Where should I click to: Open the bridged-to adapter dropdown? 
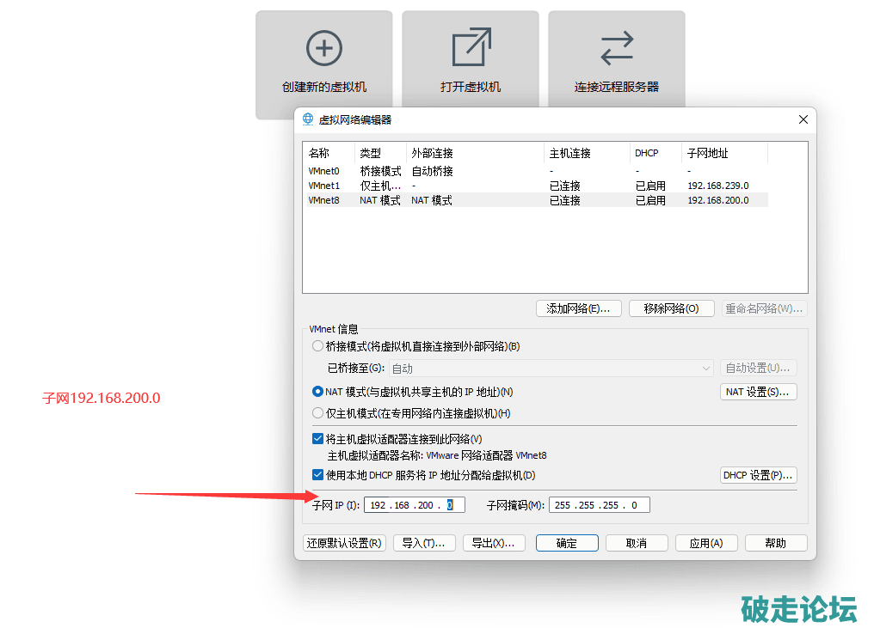pyautogui.click(x=552, y=369)
